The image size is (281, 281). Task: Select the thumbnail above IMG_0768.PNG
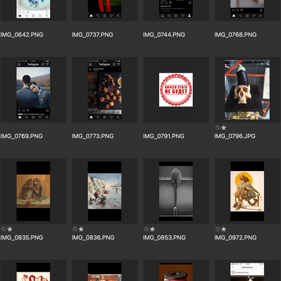click(247, 9)
